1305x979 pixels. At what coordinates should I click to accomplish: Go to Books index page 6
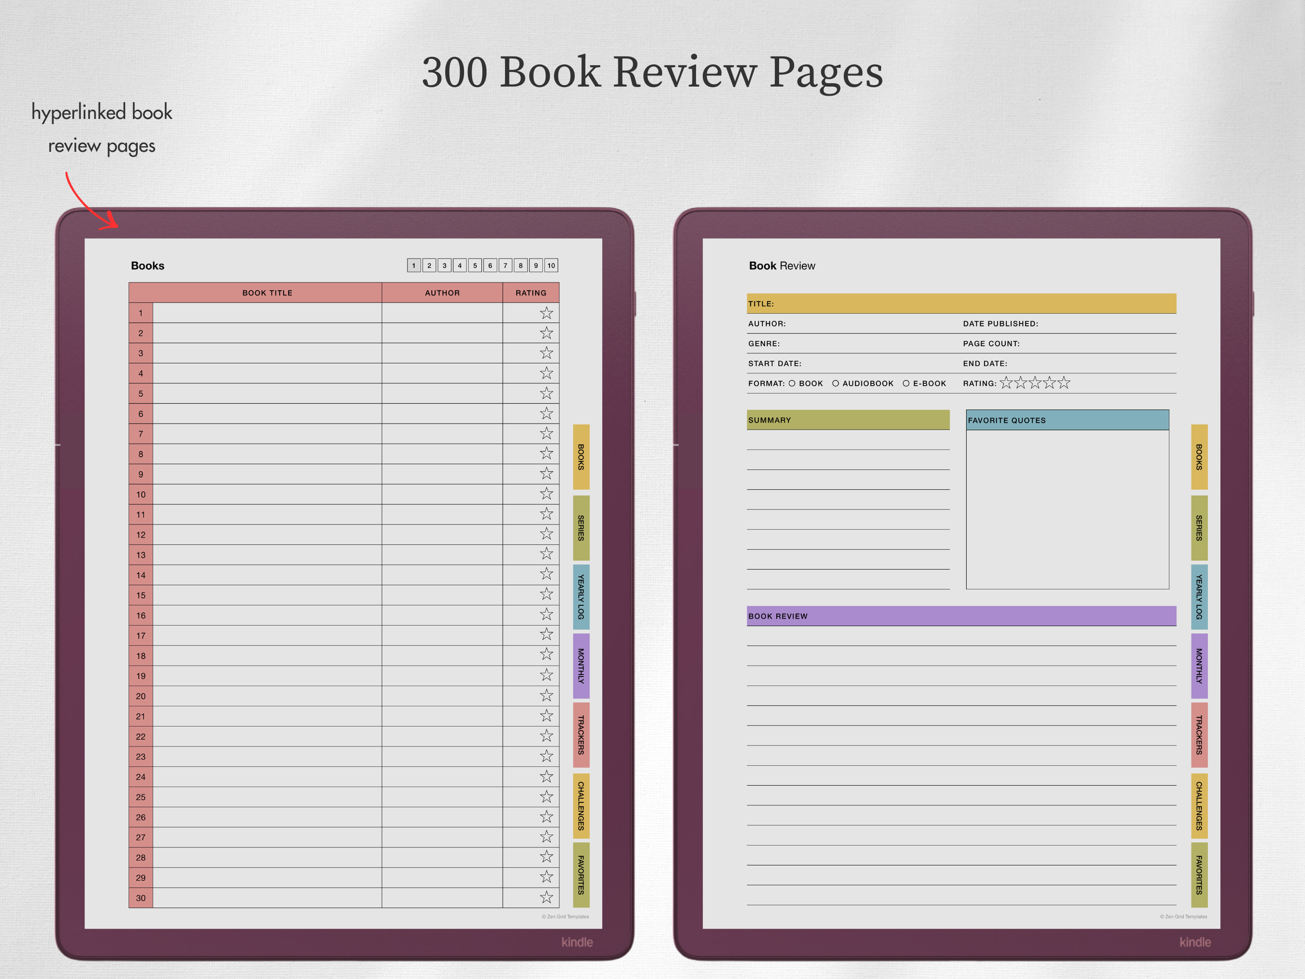pyautogui.click(x=490, y=266)
